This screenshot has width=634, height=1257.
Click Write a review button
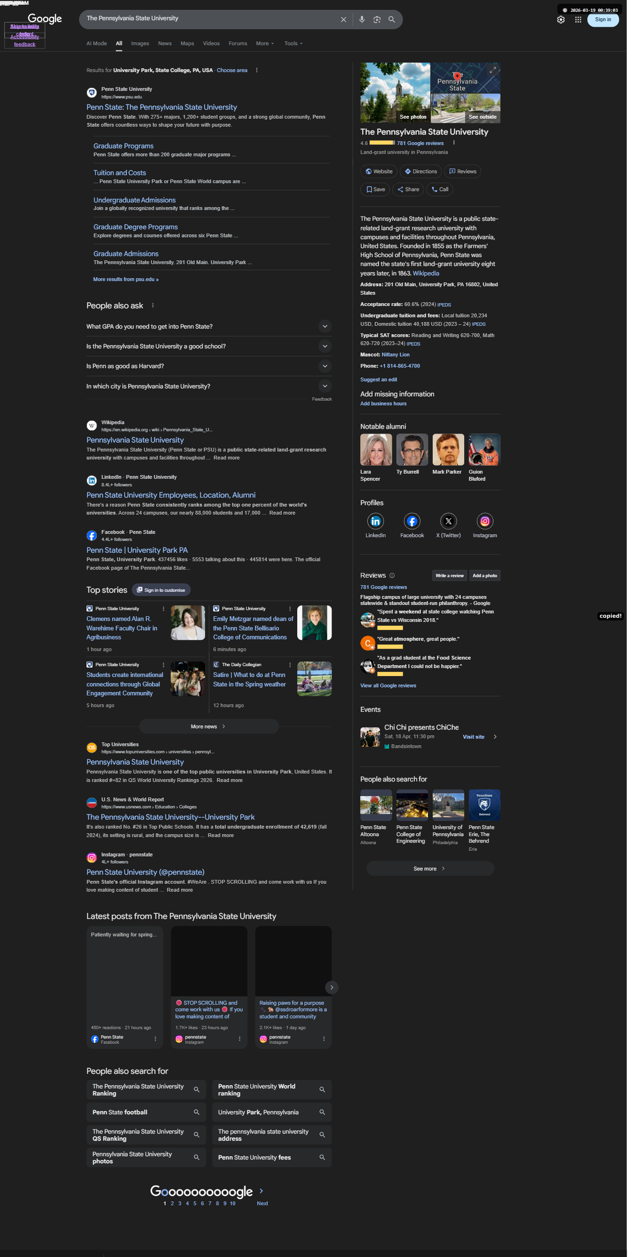pos(449,576)
